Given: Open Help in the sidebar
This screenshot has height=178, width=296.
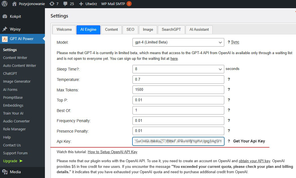Looking at the screenshot, I should coord(7,137).
